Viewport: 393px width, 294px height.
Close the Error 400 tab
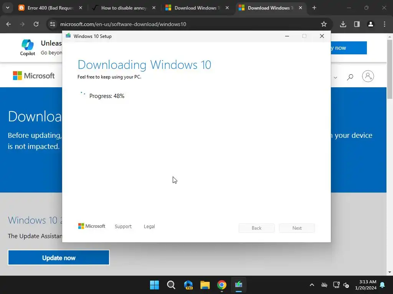[81, 8]
